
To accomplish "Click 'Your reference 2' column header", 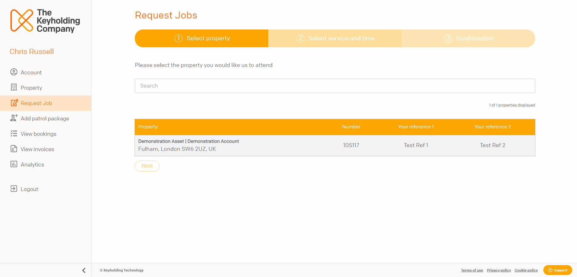I will tap(493, 127).
